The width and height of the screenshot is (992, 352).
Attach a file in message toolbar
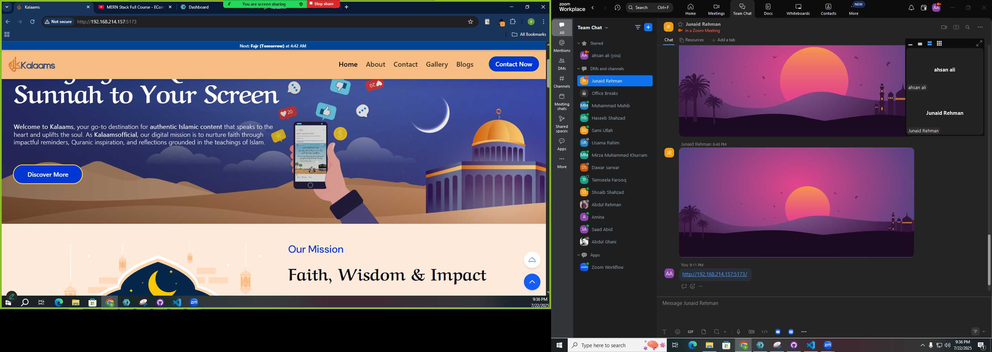click(x=704, y=332)
